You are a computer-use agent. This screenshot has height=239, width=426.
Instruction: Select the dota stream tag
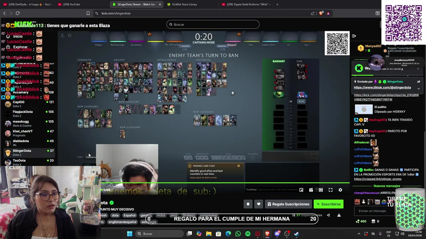[115, 215]
